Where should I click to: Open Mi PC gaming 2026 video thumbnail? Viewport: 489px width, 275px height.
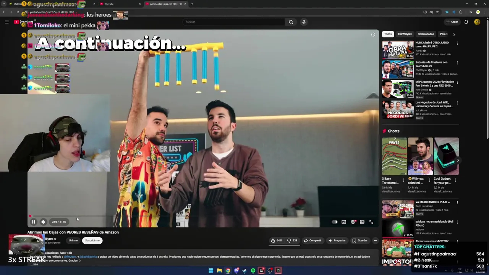click(x=398, y=89)
